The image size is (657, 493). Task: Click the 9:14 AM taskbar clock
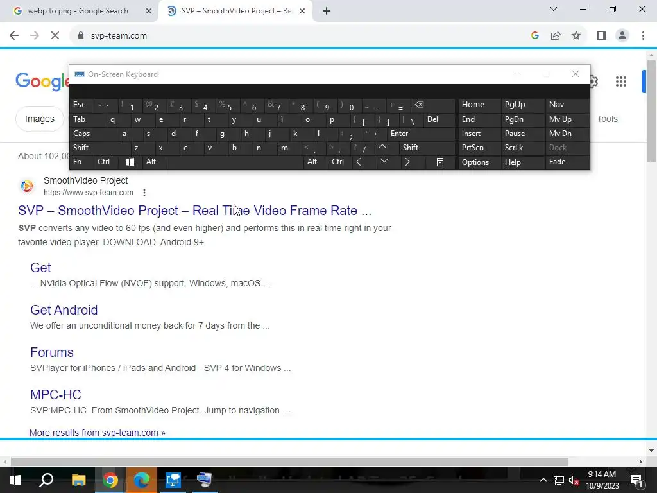tap(602, 480)
